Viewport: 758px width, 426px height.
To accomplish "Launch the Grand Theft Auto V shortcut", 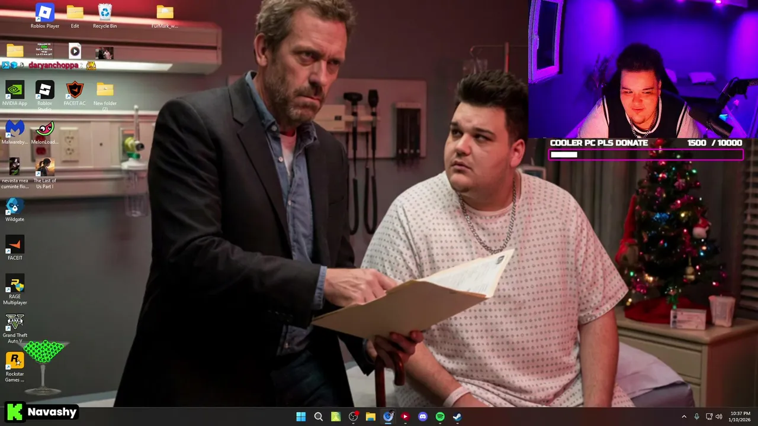I will pyautogui.click(x=15, y=328).
